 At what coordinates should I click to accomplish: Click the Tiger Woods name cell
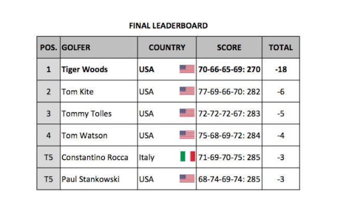tap(99, 69)
